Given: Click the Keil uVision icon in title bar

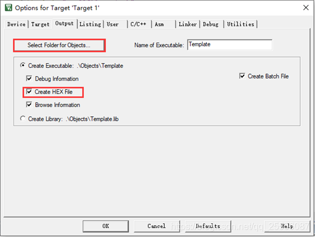Looking at the screenshot, I should [x=9, y=7].
